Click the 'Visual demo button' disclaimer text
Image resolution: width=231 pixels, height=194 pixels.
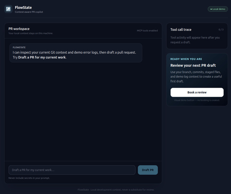(x=197, y=100)
